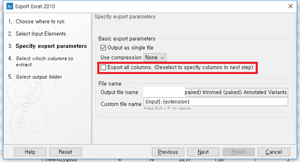
Task: Click the Finish button
Action: tap(238, 152)
